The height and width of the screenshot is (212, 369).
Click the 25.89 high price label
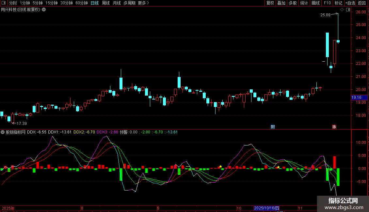pos(326,15)
